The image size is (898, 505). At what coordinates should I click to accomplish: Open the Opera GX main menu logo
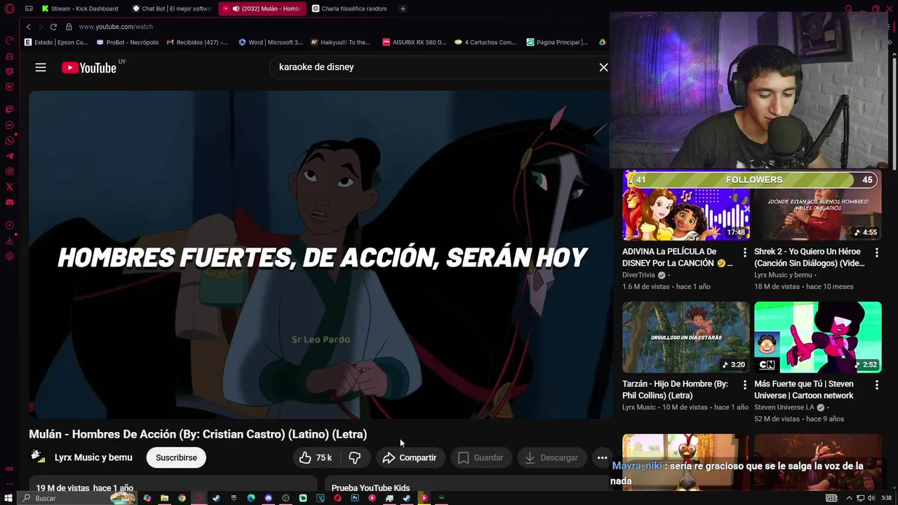point(9,8)
